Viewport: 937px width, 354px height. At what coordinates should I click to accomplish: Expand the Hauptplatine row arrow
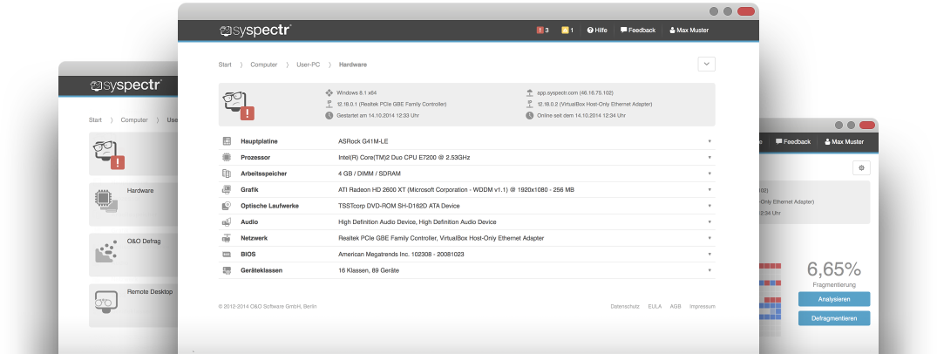[710, 141]
